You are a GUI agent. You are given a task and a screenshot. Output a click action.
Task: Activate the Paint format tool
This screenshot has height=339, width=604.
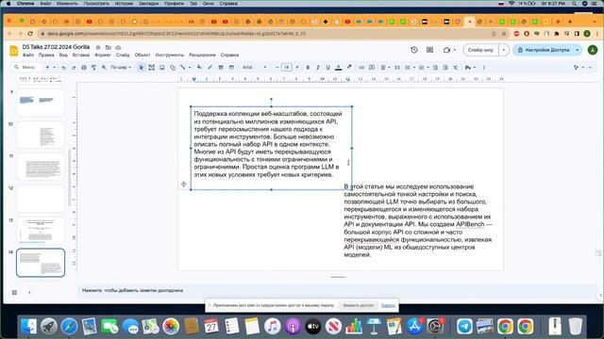click(93, 67)
